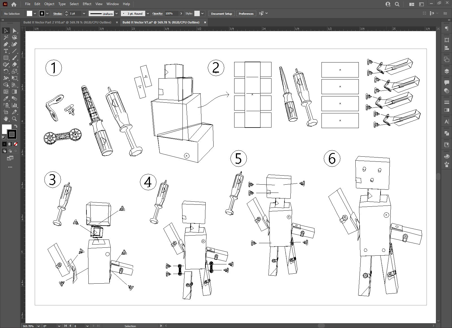The image size is (452, 328).
Task: Open the Brushes panel icon
Action: pyautogui.click(x=447, y=164)
